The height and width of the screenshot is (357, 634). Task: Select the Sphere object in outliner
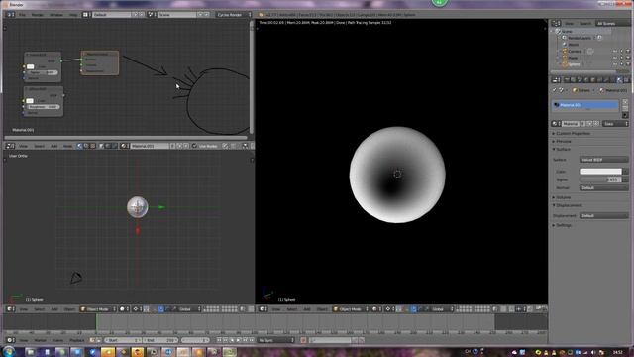[574, 64]
